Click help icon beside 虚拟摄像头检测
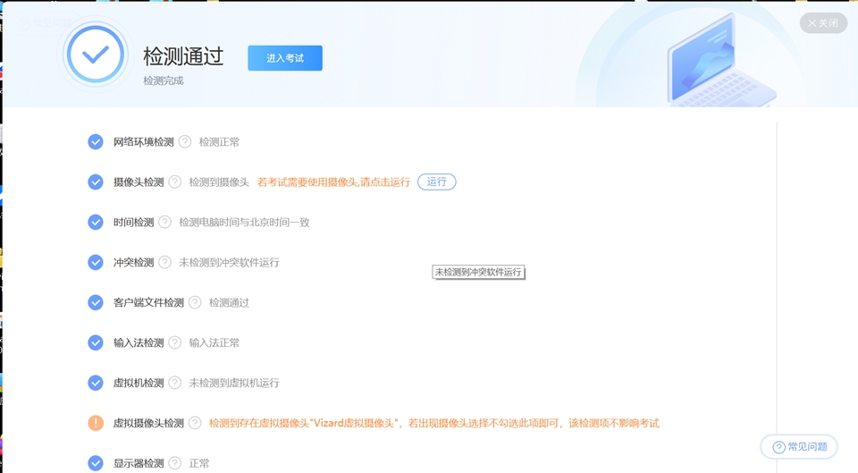This screenshot has height=473, width=858. pyautogui.click(x=195, y=423)
